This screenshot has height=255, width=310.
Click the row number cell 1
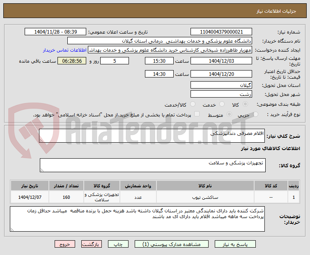coord(294,197)
